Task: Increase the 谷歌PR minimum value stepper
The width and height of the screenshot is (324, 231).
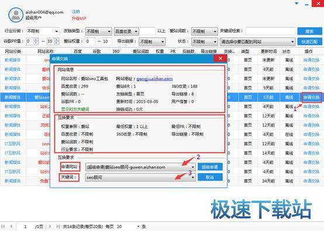Action: click(36, 39)
